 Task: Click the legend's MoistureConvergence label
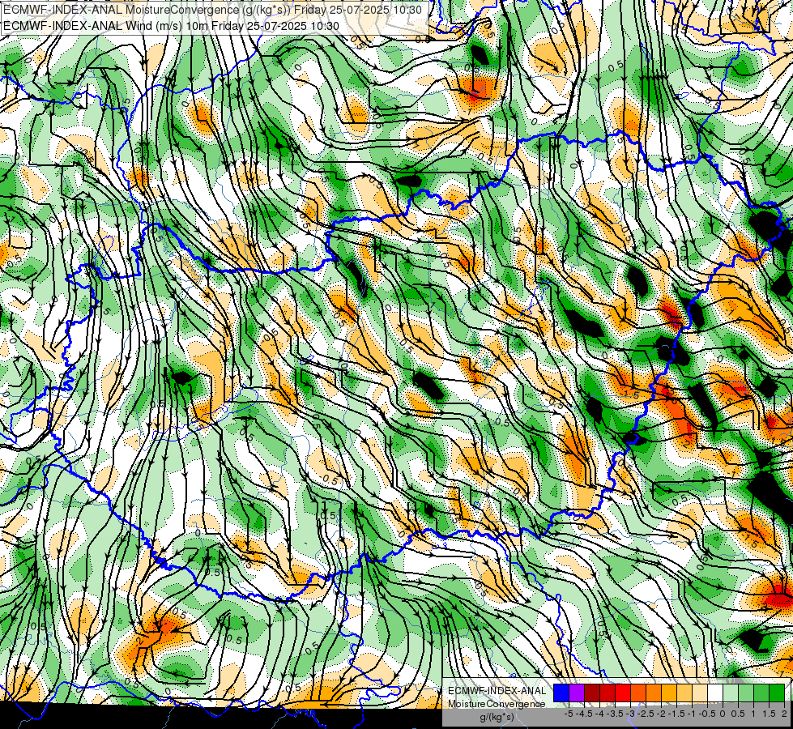[497, 704]
